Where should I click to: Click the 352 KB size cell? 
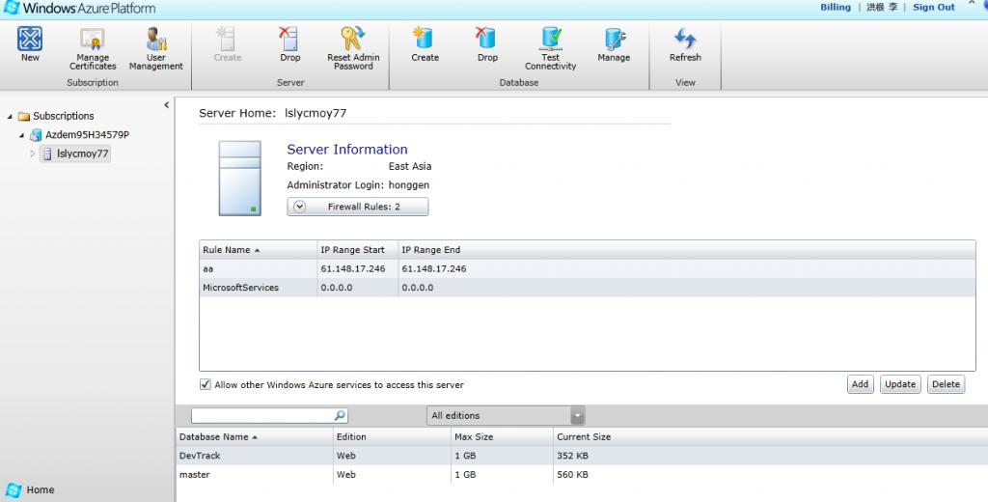click(572, 456)
